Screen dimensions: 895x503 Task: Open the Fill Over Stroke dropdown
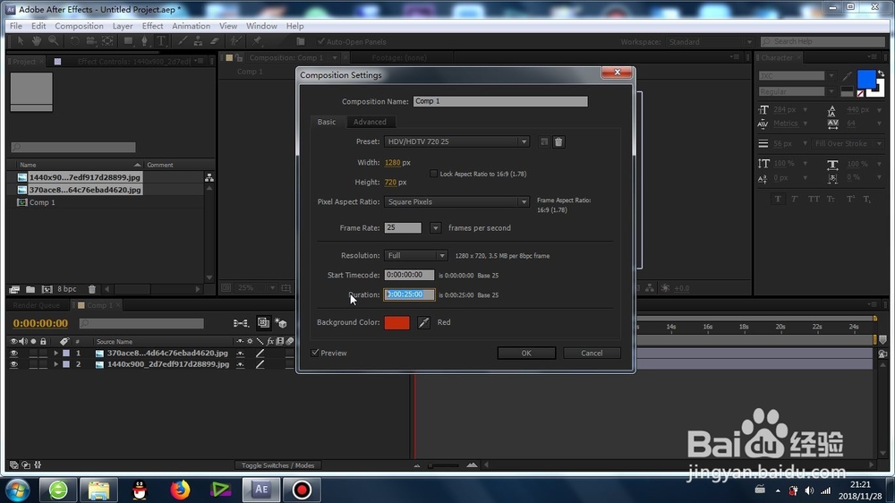(848, 143)
